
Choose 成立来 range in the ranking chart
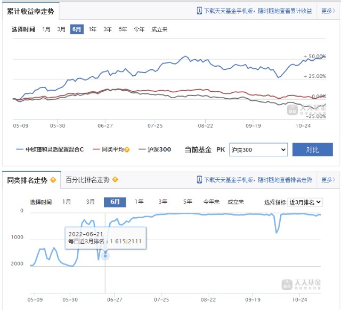pyautogui.click(x=236, y=202)
